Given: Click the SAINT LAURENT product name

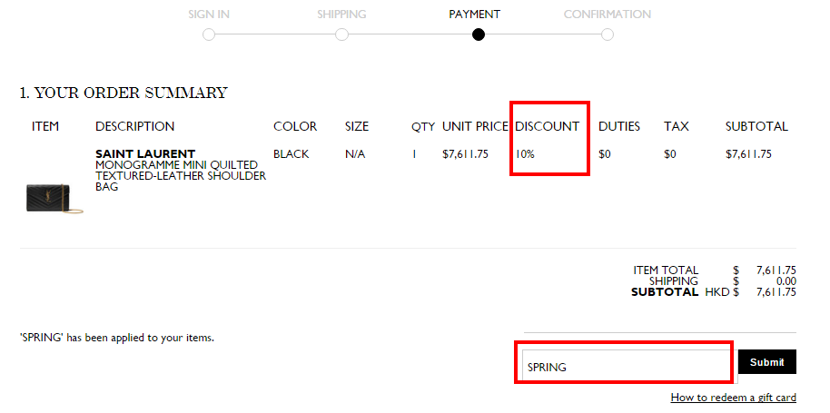Looking at the screenshot, I should click(145, 154).
